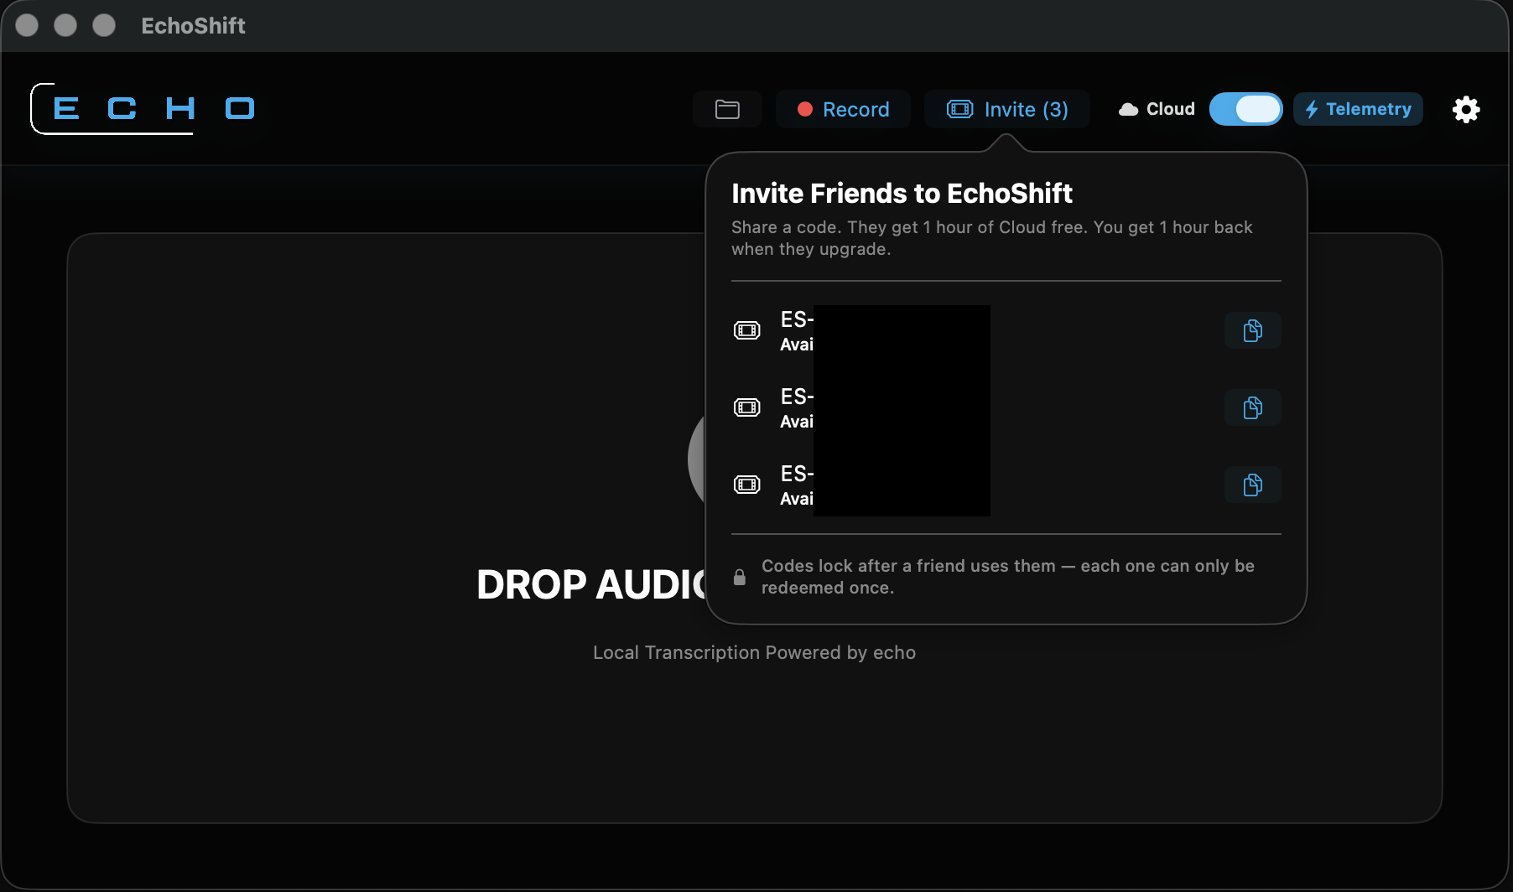
Task: Toggle the Cloud switch off
Action: click(x=1245, y=109)
